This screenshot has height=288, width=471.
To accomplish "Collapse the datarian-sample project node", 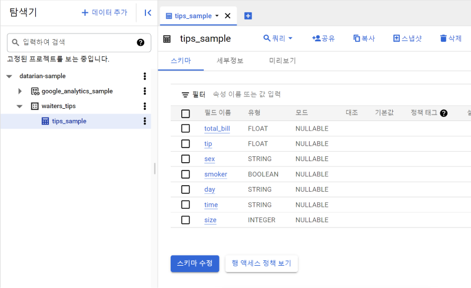I will tap(9, 76).
